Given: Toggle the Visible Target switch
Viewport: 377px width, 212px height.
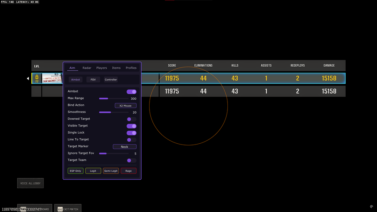Looking at the screenshot, I should click(132, 126).
